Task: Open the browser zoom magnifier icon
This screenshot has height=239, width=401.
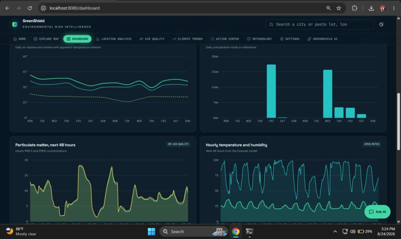Action: pyautogui.click(x=328, y=8)
